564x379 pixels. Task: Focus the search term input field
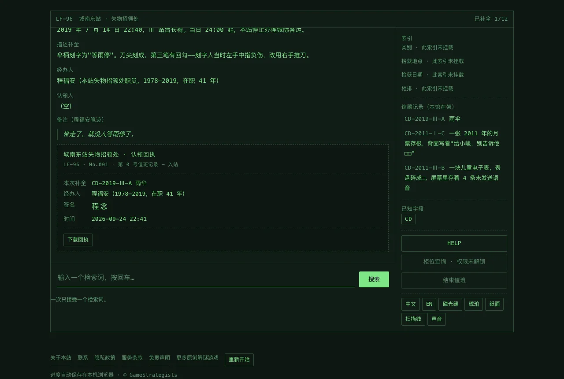click(x=206, y=278)
